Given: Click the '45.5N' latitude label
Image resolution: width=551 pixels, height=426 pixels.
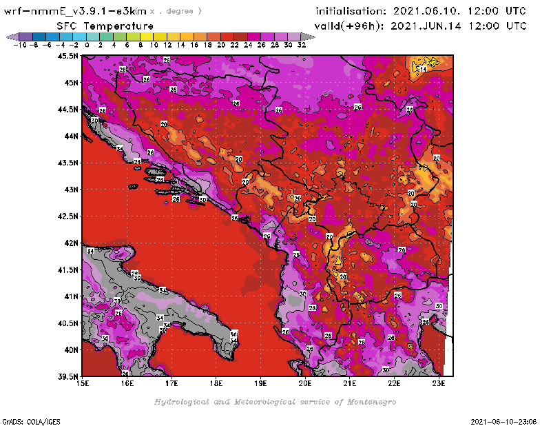Looking at the screenshot, I should coord(67,56).
